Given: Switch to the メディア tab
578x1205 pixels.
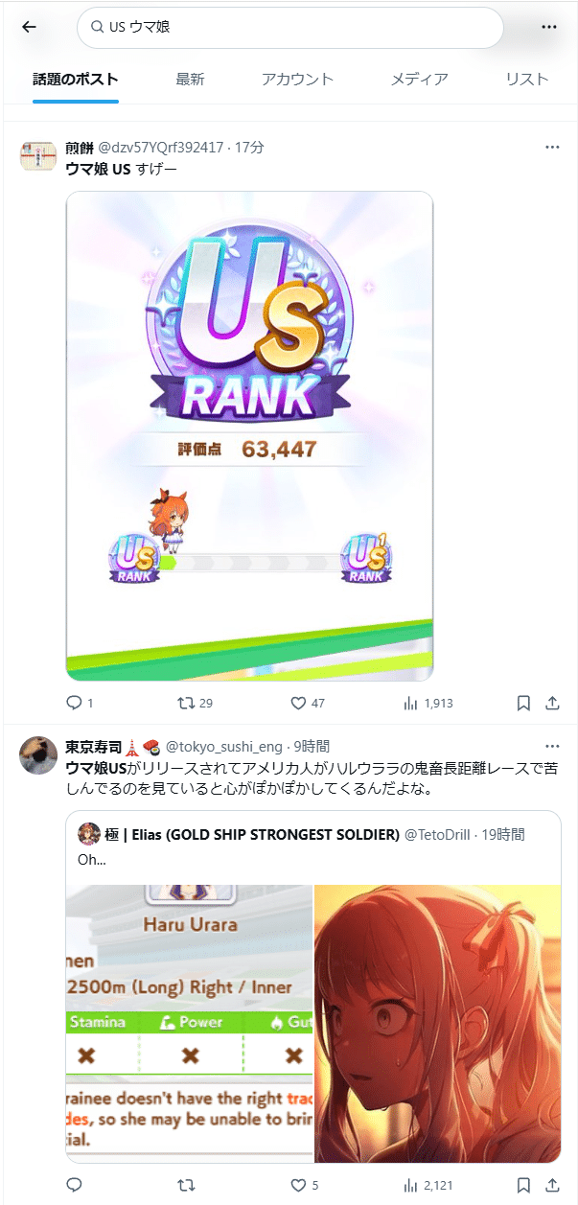Looking at the screenshot, I should (420, 80).
